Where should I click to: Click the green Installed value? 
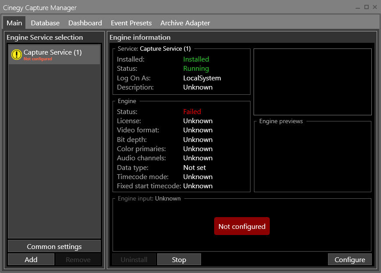(196, 59)
